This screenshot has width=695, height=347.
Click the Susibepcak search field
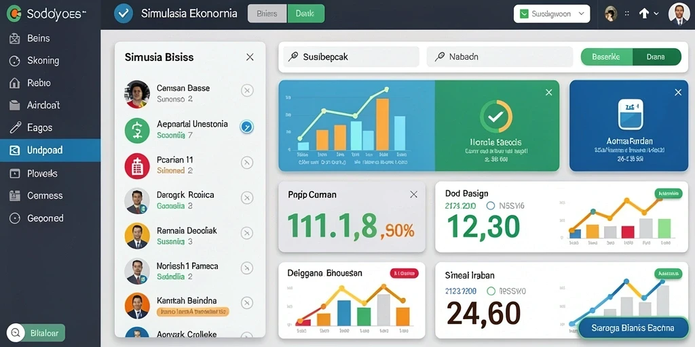tap(351, 57)
